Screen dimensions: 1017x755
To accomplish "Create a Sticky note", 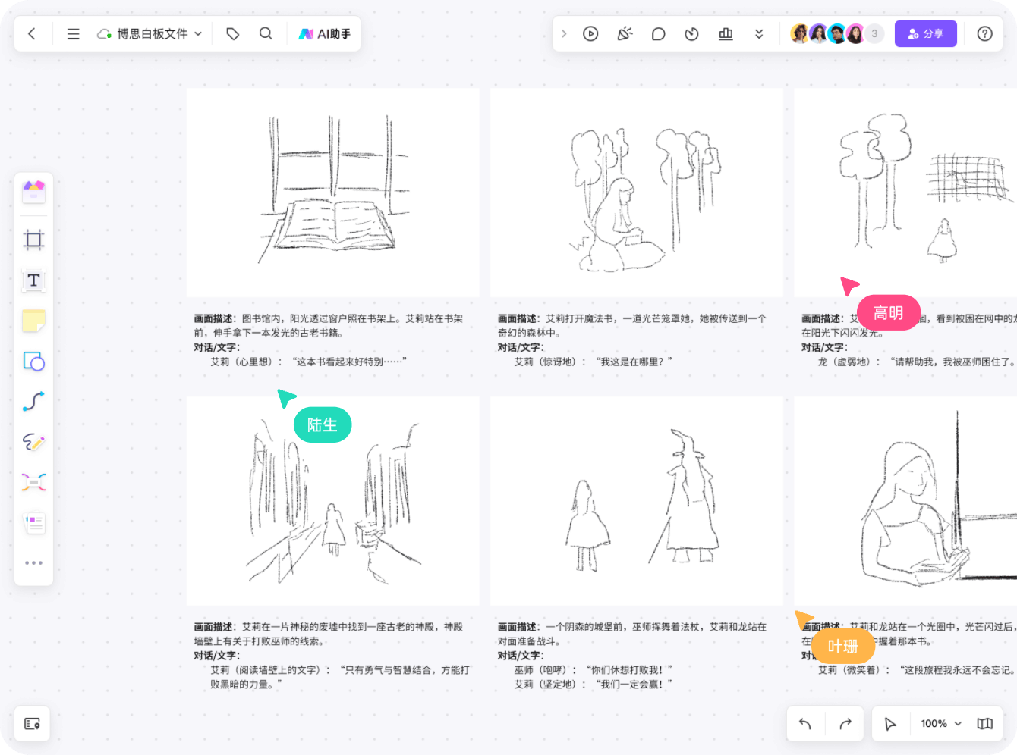I will tap(33, 321).
